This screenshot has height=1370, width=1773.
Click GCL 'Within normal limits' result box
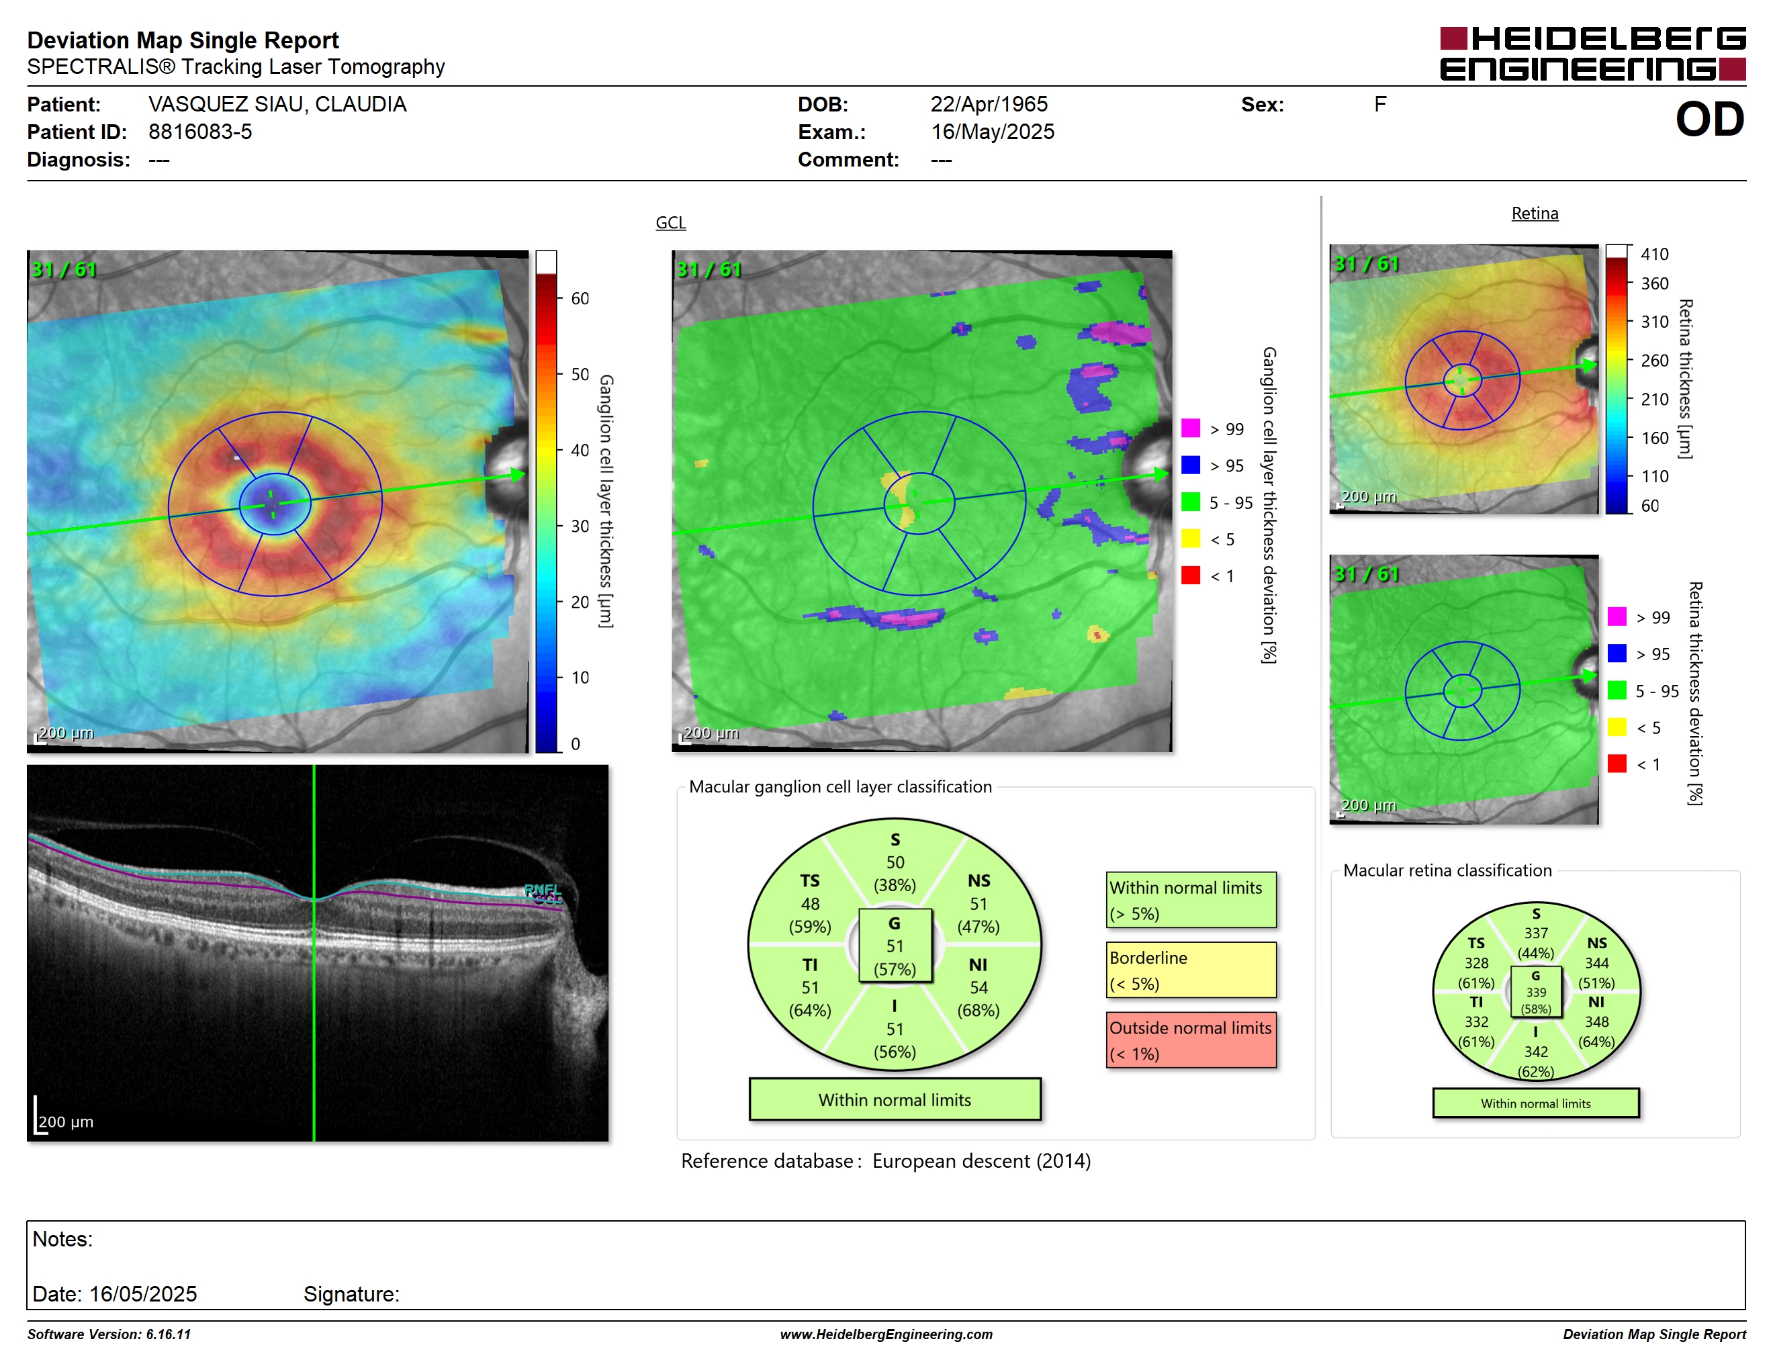click(x=895, y=1100)
